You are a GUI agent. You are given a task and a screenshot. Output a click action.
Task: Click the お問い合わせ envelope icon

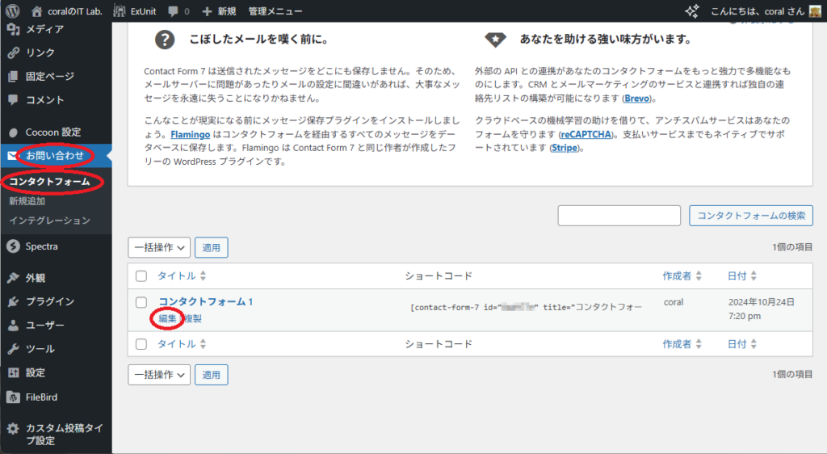click(x=11, y=156)
